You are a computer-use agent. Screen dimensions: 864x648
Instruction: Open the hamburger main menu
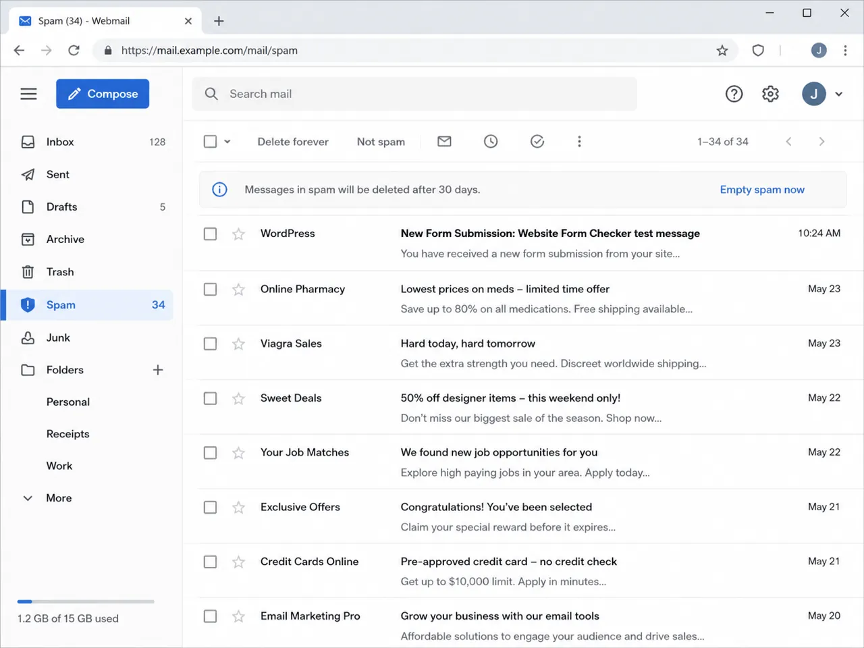28,94
